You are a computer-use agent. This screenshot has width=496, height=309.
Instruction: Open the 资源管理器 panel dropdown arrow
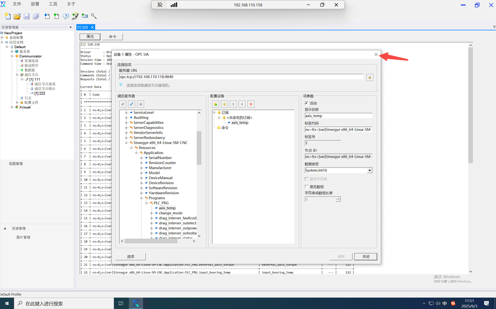pyautogui.click(x=71, y=27)
